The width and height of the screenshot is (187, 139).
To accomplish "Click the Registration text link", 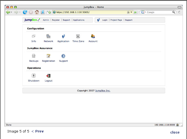I will tap(48, 61).
